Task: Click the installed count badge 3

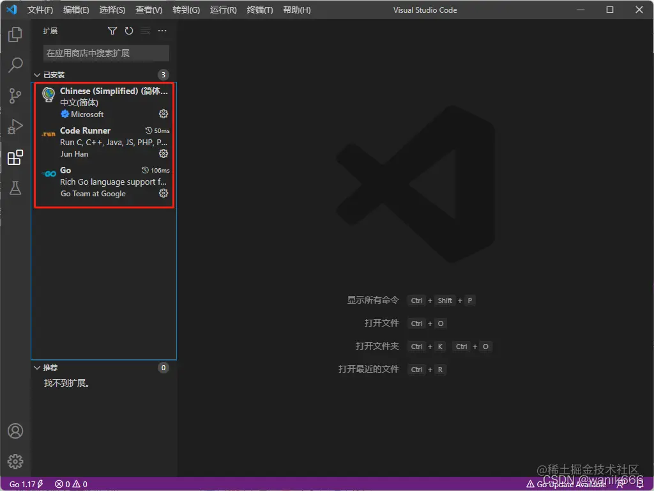Action: coord(163,75)
